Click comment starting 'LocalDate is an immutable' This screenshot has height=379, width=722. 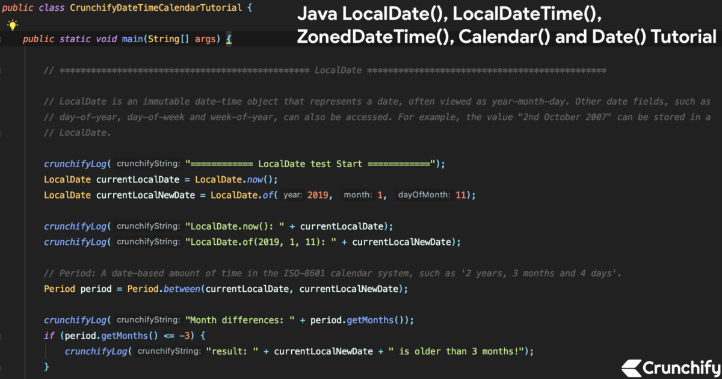[x=377, y=102]
